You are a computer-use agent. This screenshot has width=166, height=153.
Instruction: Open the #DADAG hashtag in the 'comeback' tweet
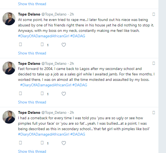pyautogui.click(x=78, y=134)
